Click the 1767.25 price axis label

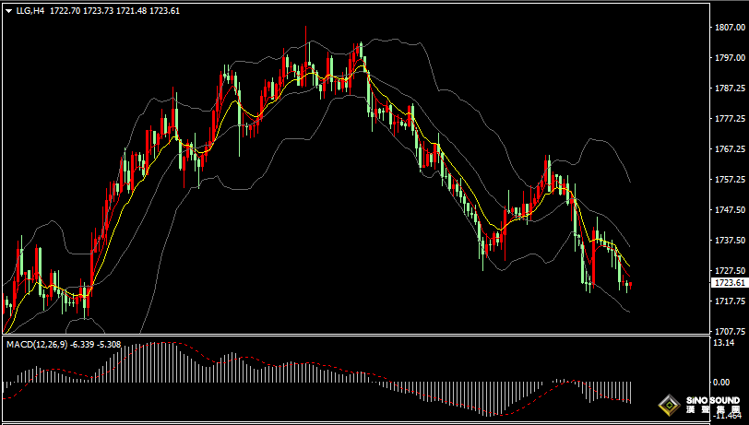click(730, 148)
